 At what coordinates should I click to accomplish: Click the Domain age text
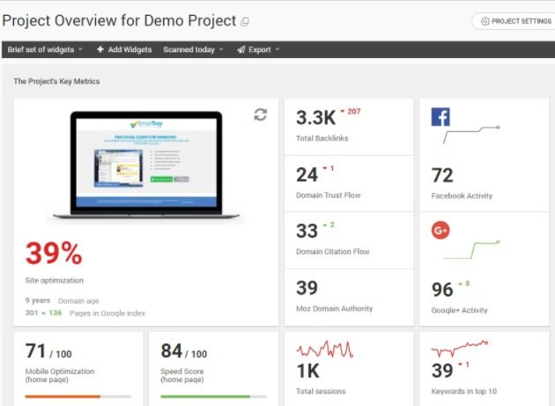(78, 301)
